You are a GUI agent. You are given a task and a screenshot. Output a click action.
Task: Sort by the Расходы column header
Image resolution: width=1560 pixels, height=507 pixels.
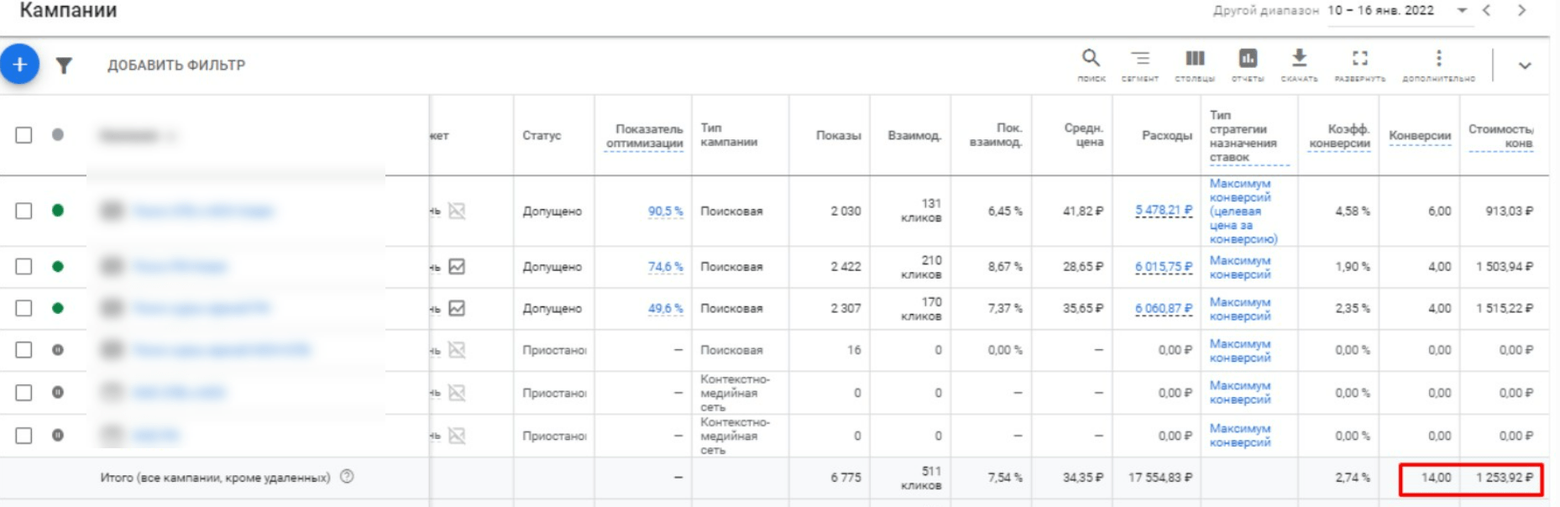pyautogui.click(x=1167, y=135)
